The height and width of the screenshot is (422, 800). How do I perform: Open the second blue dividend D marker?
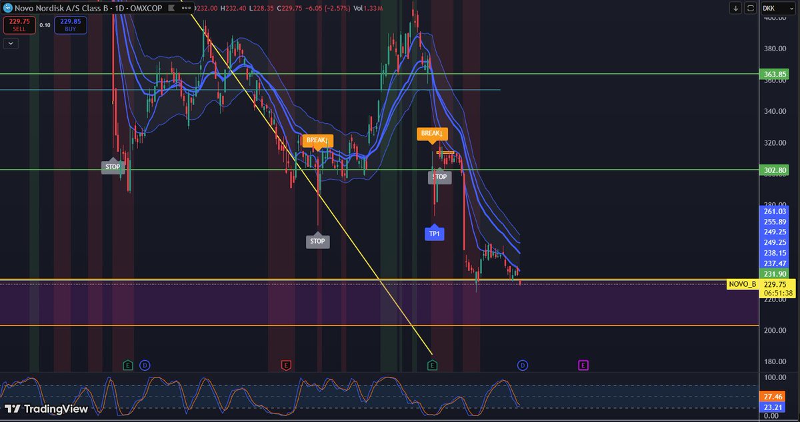522,365
